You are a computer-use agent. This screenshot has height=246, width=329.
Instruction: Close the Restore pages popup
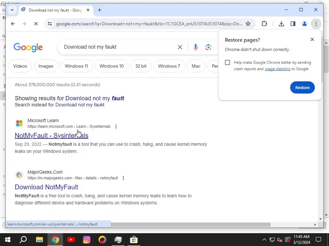[x=312, y=39]
